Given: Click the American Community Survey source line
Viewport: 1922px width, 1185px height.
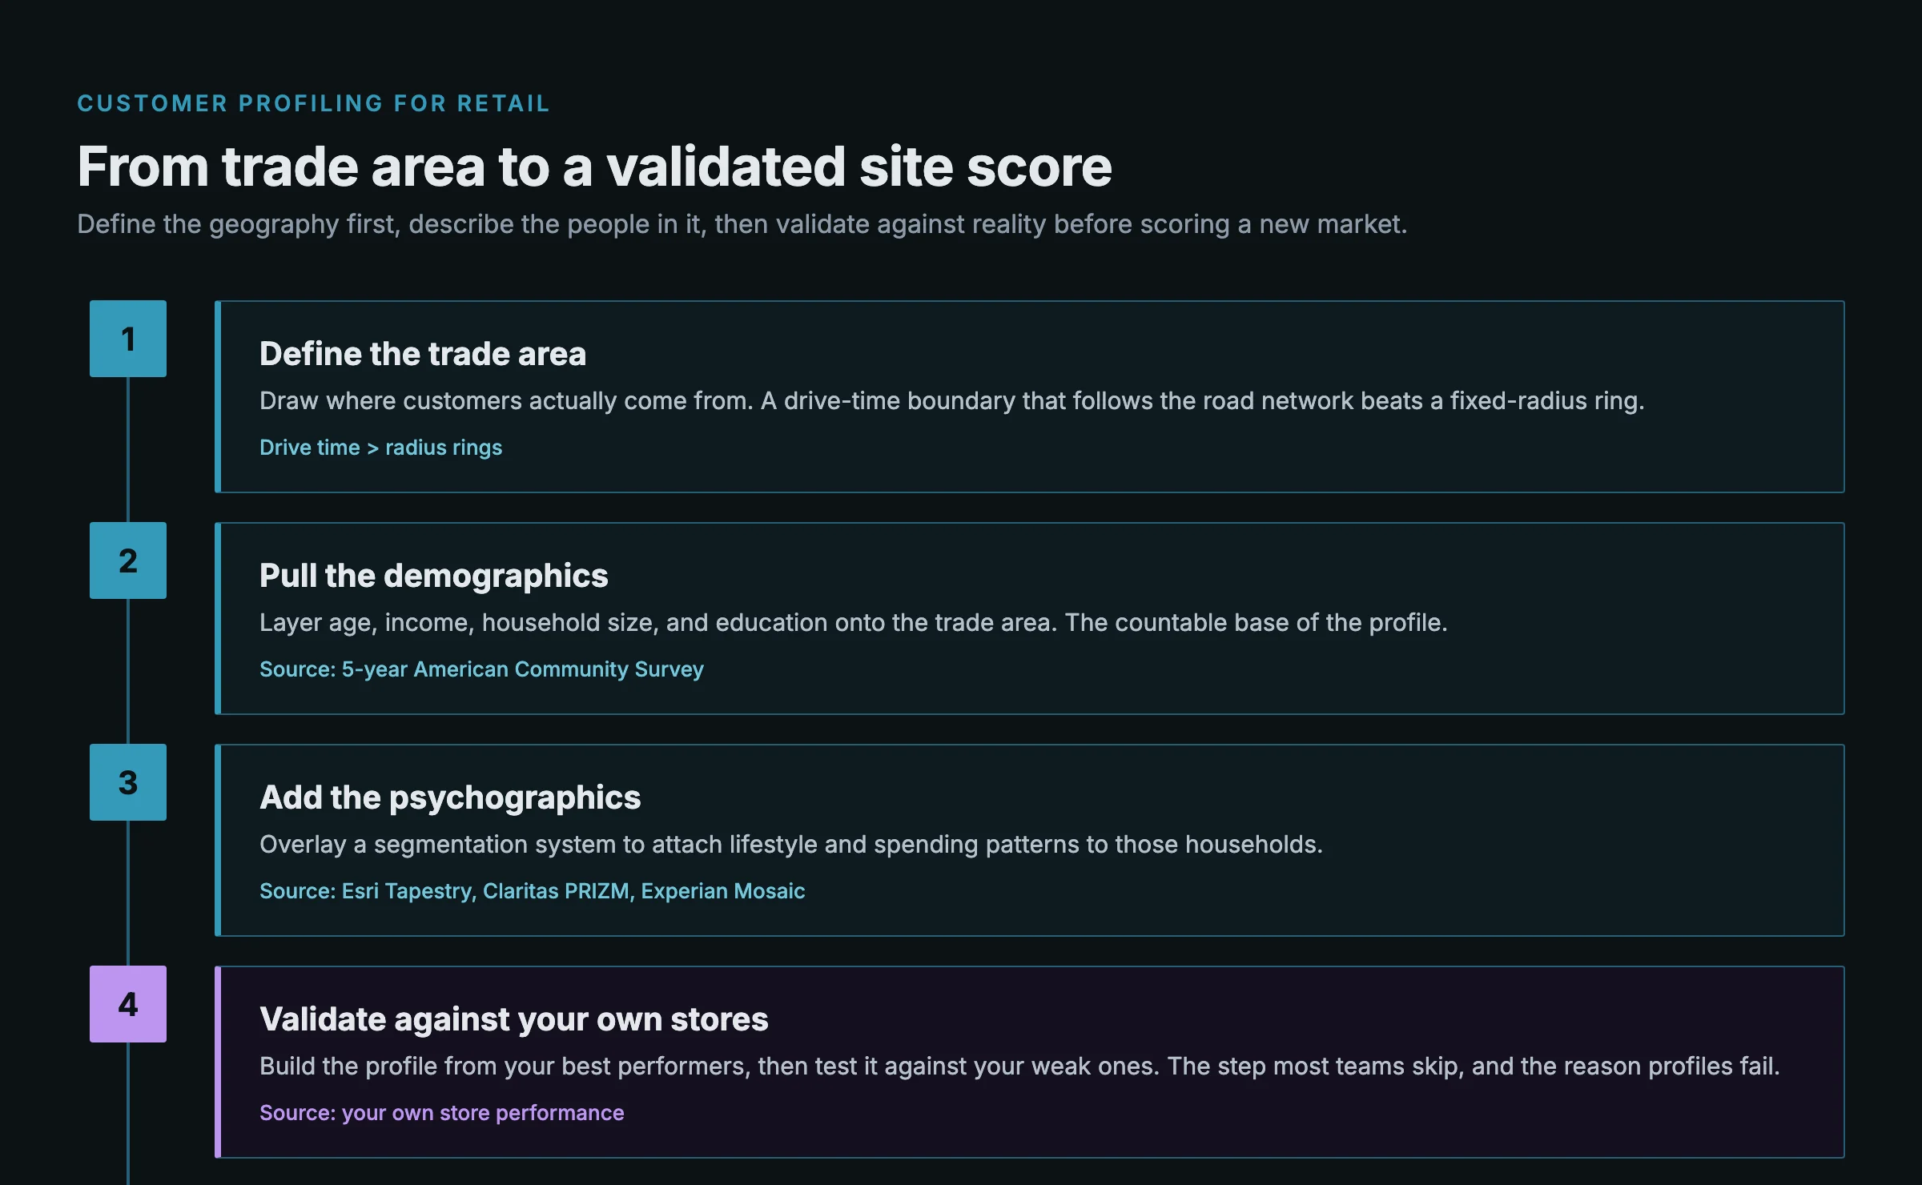Looking at the screenshot, I should [x=481, y=669].
